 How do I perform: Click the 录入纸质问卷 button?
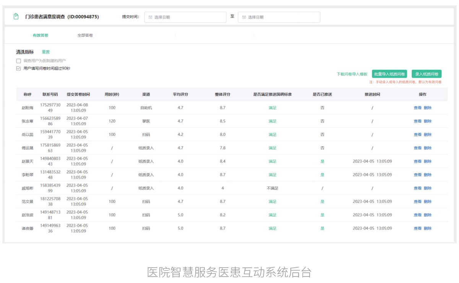coord(426,74)
